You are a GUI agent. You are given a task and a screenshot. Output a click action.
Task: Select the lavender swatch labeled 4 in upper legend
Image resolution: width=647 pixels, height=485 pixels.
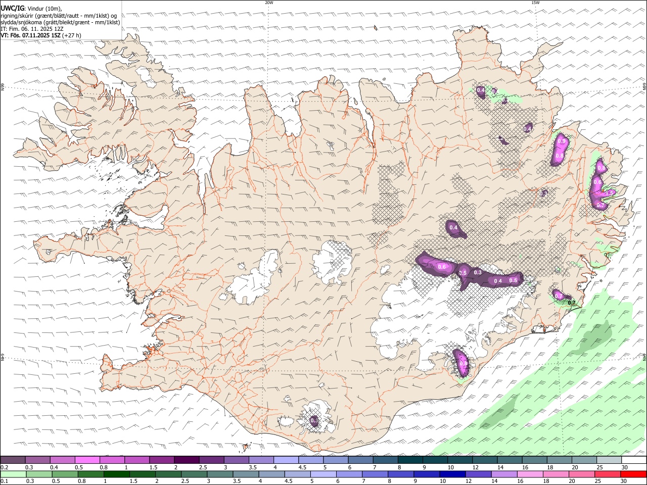[x=286, y=460]
